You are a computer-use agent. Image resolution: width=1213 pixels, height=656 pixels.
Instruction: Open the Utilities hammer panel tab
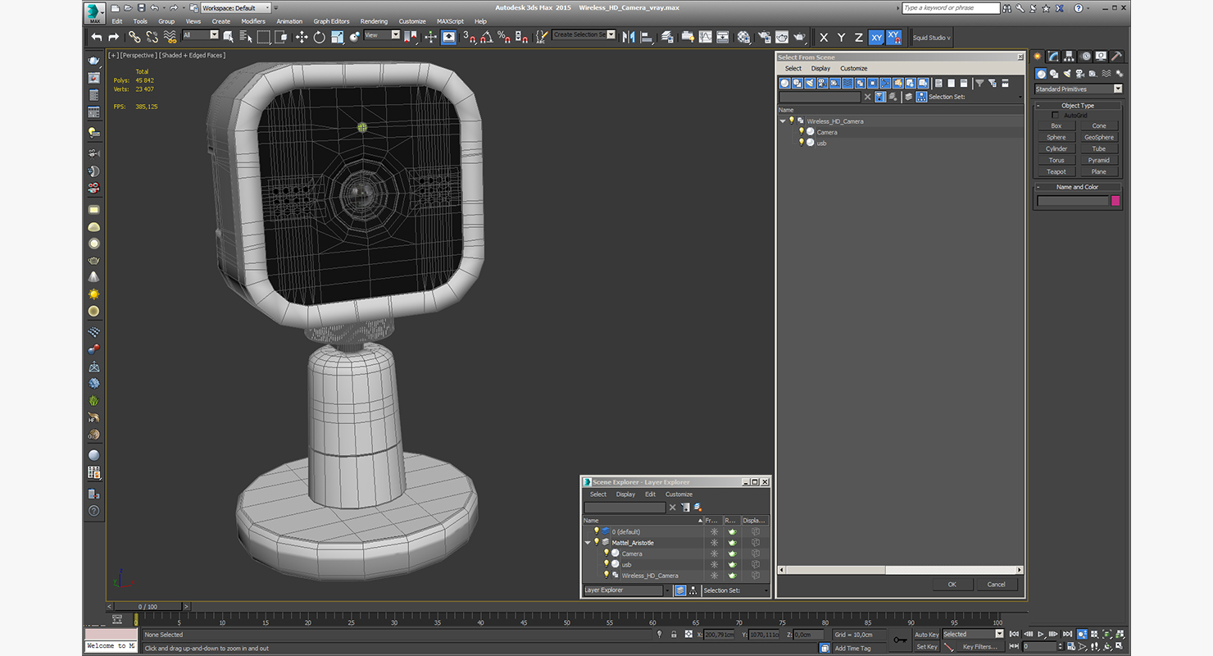[1116, 57]
